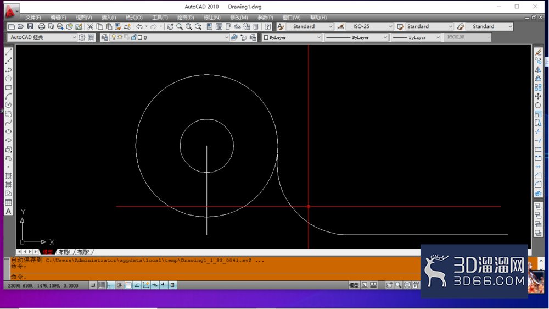Toggle Object Snap Tracking in status bar
This screenshot has height=309, width=549.
[x=137, y=285]
